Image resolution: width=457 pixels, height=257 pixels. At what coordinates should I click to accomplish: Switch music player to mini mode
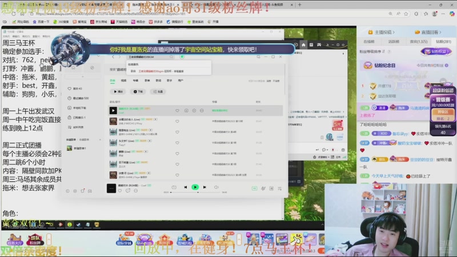pos(258,57)
